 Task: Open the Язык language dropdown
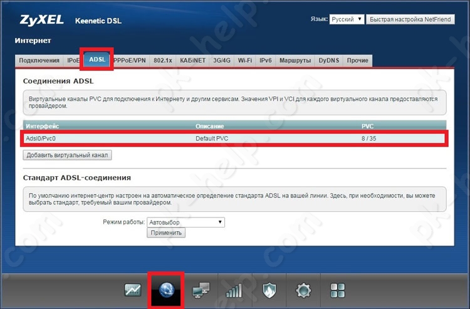coord(347,19)
